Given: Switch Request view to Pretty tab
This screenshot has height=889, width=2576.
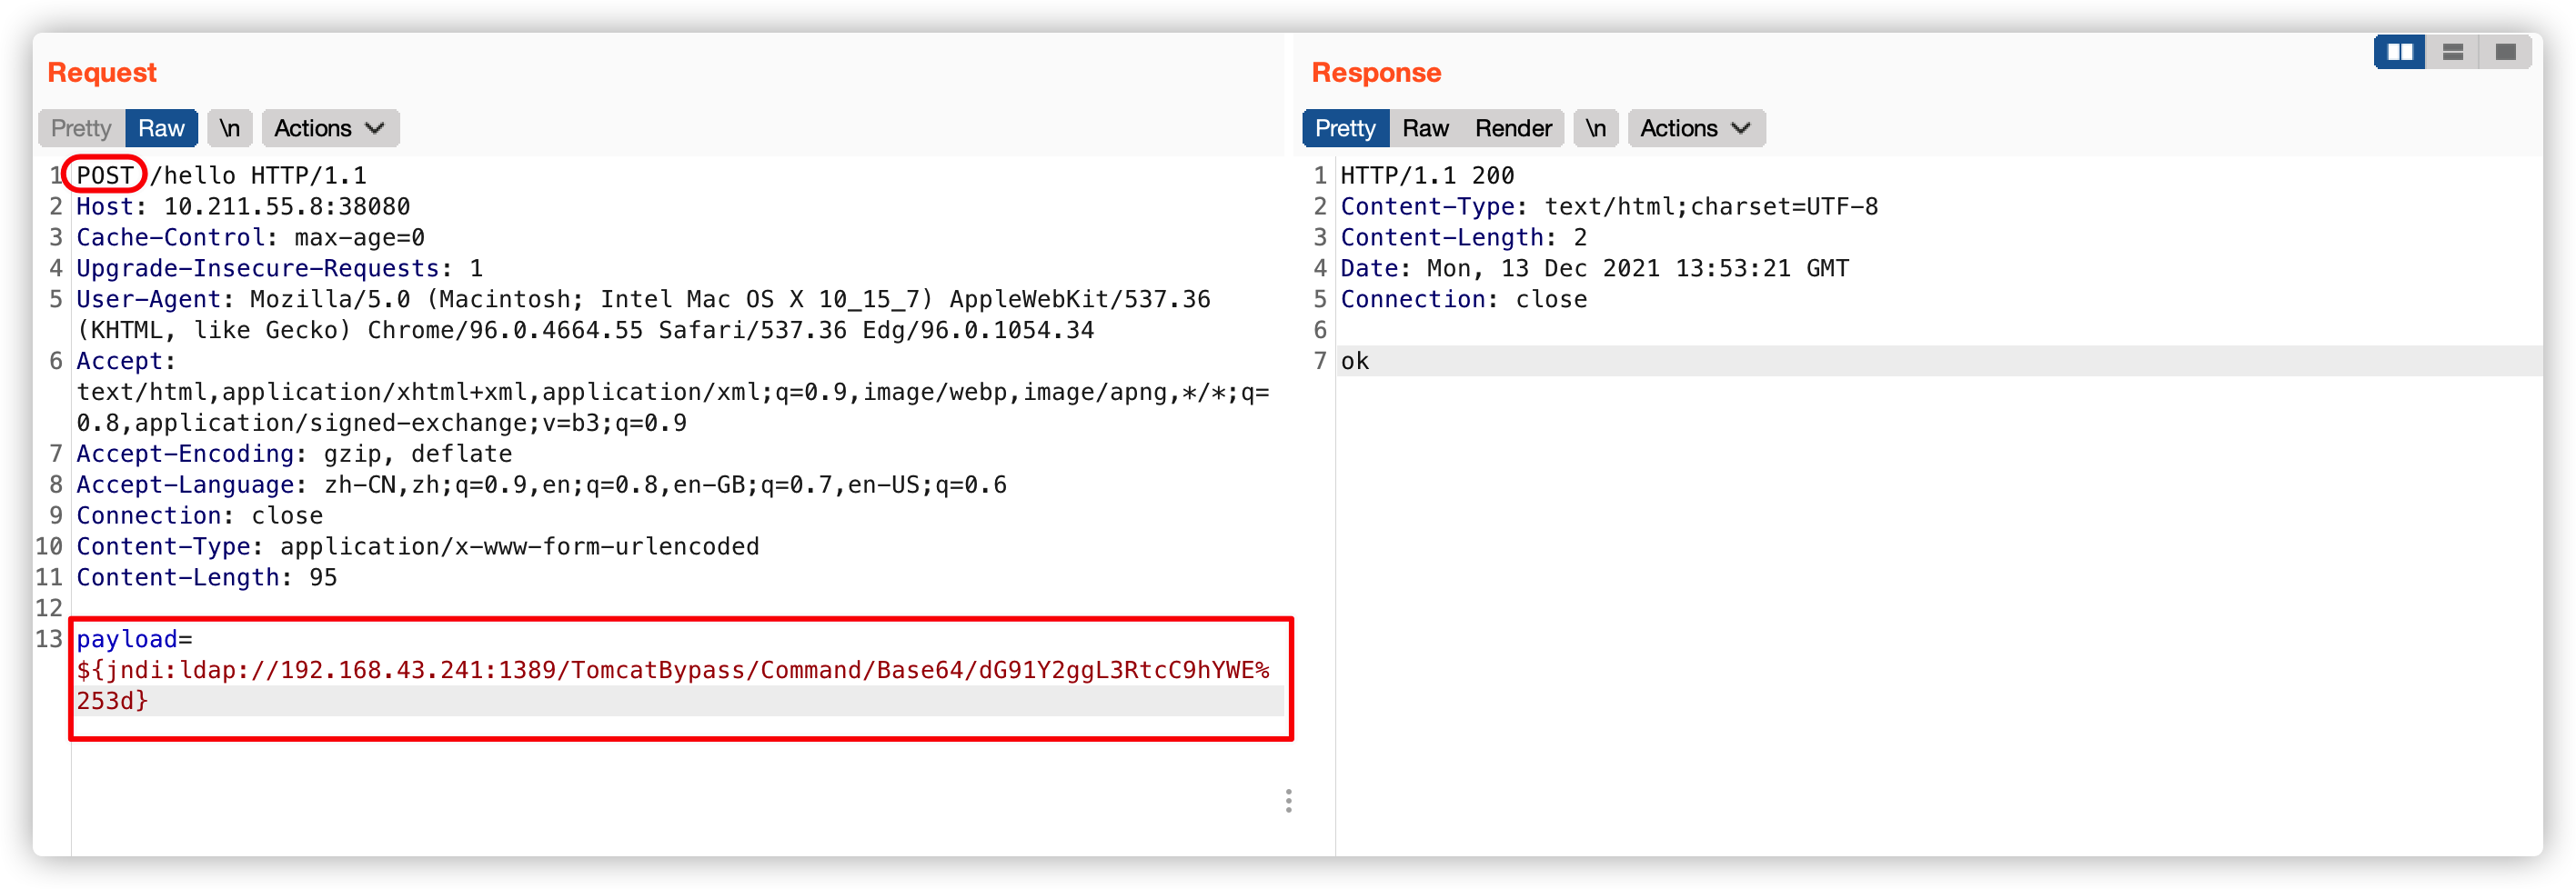Looking at the screenshot, I should click(81, 128).
